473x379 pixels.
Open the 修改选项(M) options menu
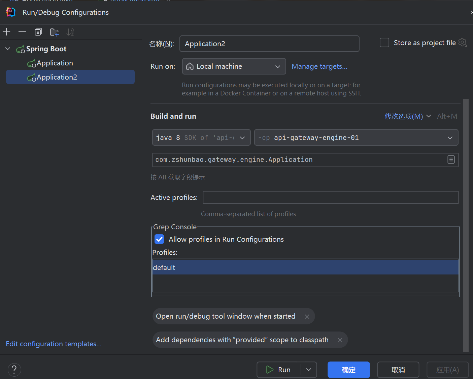pyautogui.click(x=407, y=116)
